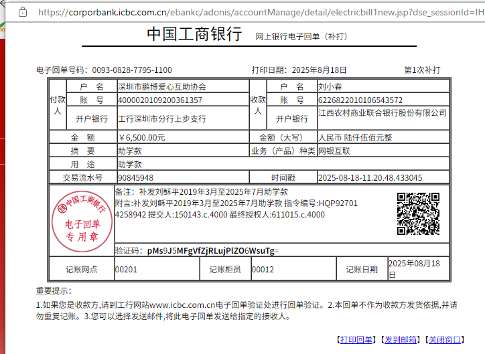
Task: Click 时间戳 label
Action: coord(283,177)
